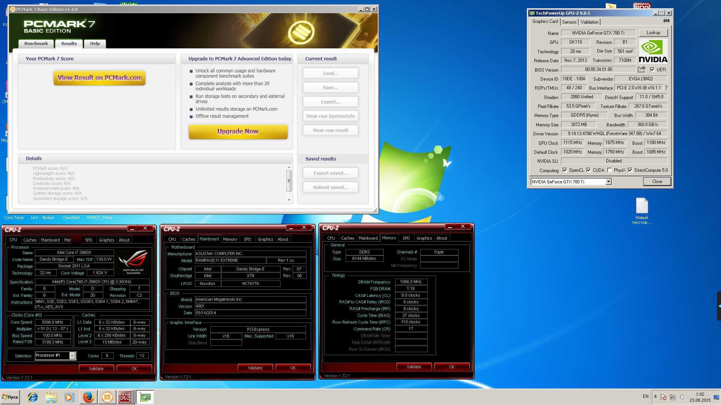Image resolution: width=721 pixels, height=405 pixels.
Task: Open Firefox from taskbar
Action: pos(89,397)
